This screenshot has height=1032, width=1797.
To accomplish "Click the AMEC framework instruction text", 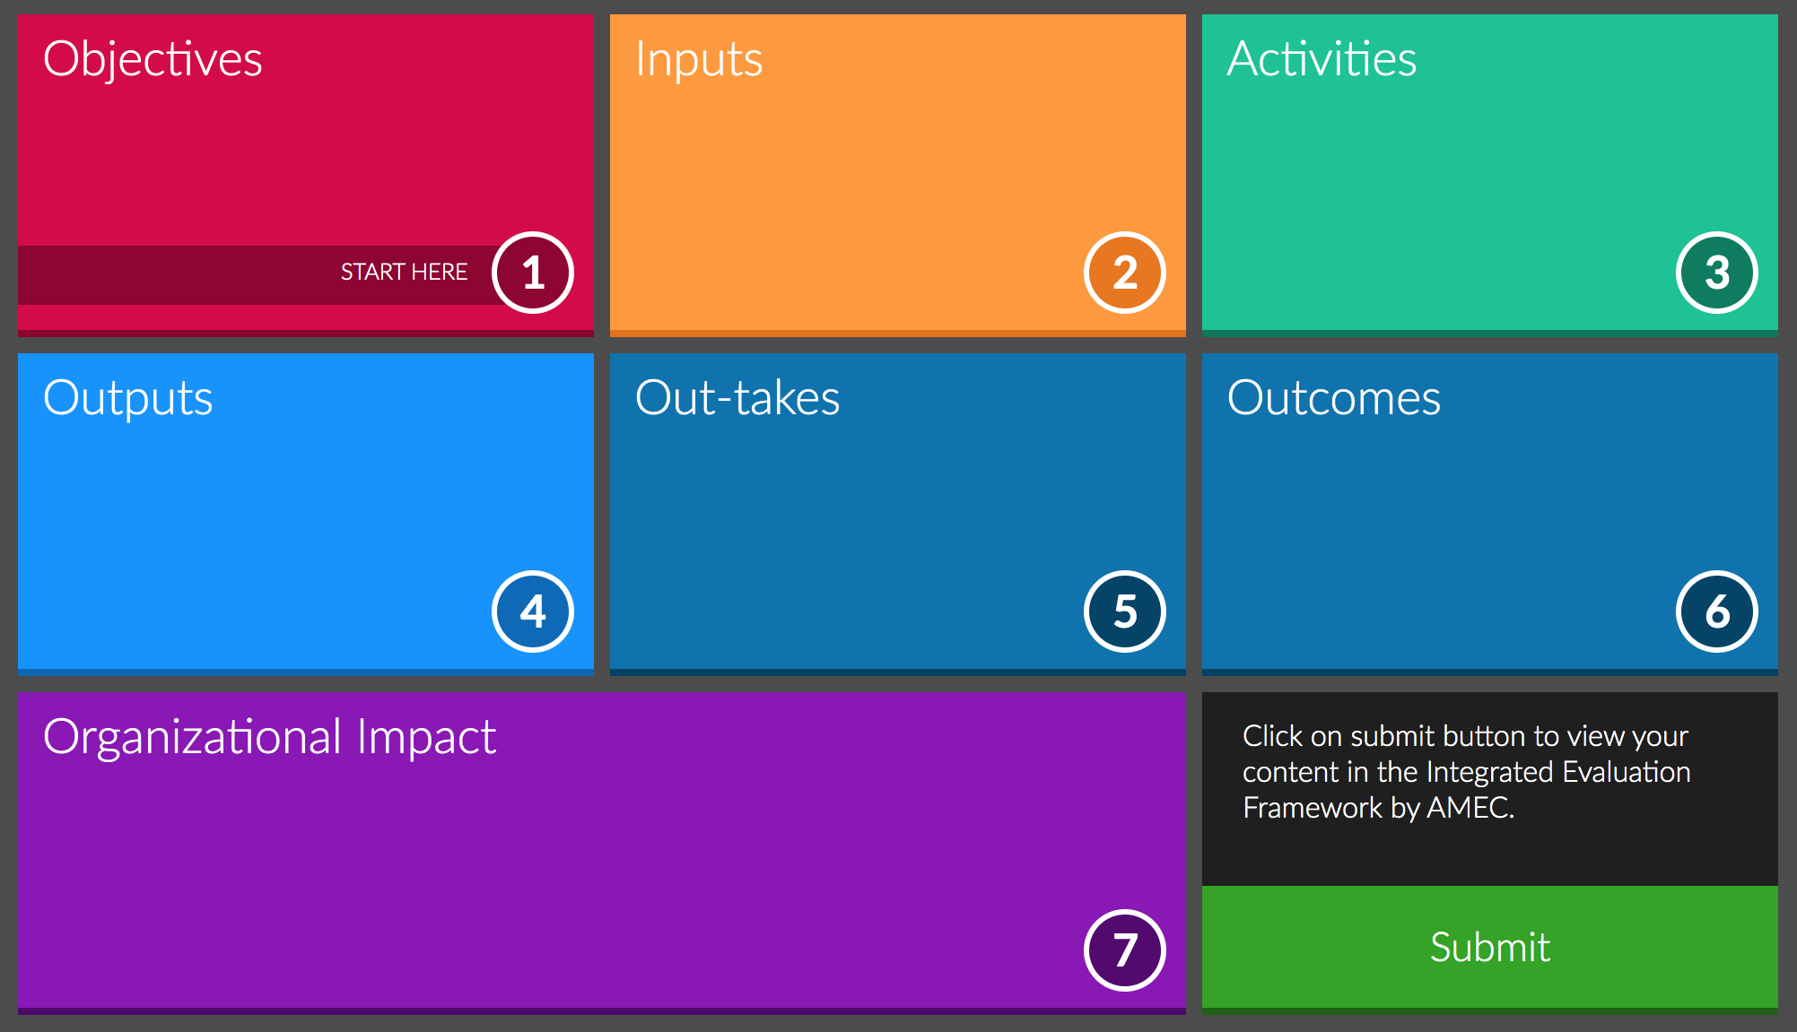I will point(1466,772).
